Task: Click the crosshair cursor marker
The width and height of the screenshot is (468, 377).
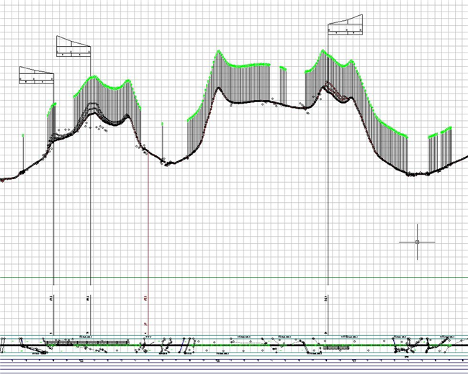Action: [x=417, y=242]
